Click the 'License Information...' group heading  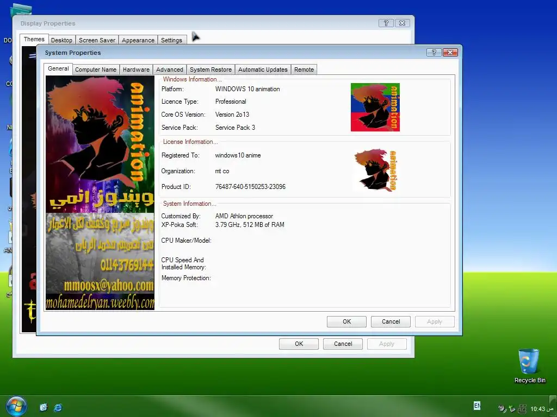tap(190, 142)
